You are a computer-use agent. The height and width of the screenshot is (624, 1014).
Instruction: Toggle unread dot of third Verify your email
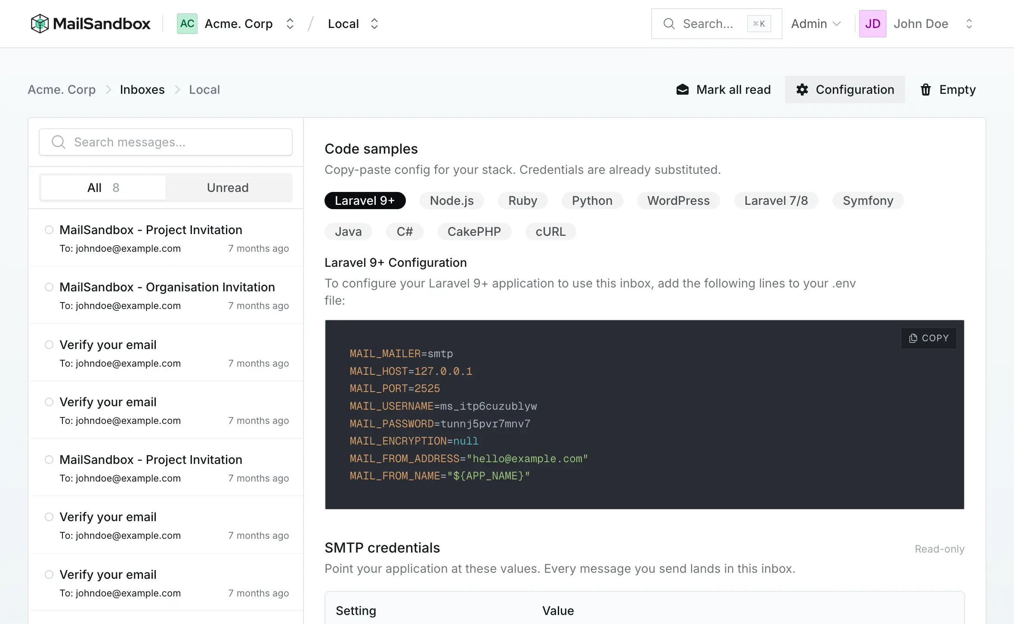(x=49, y=517)
